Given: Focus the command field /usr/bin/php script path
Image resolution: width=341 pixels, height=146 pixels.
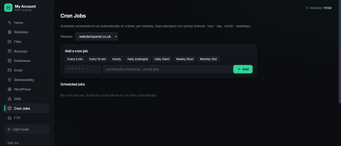Looking at the screenshot, I should click(167, 69).
